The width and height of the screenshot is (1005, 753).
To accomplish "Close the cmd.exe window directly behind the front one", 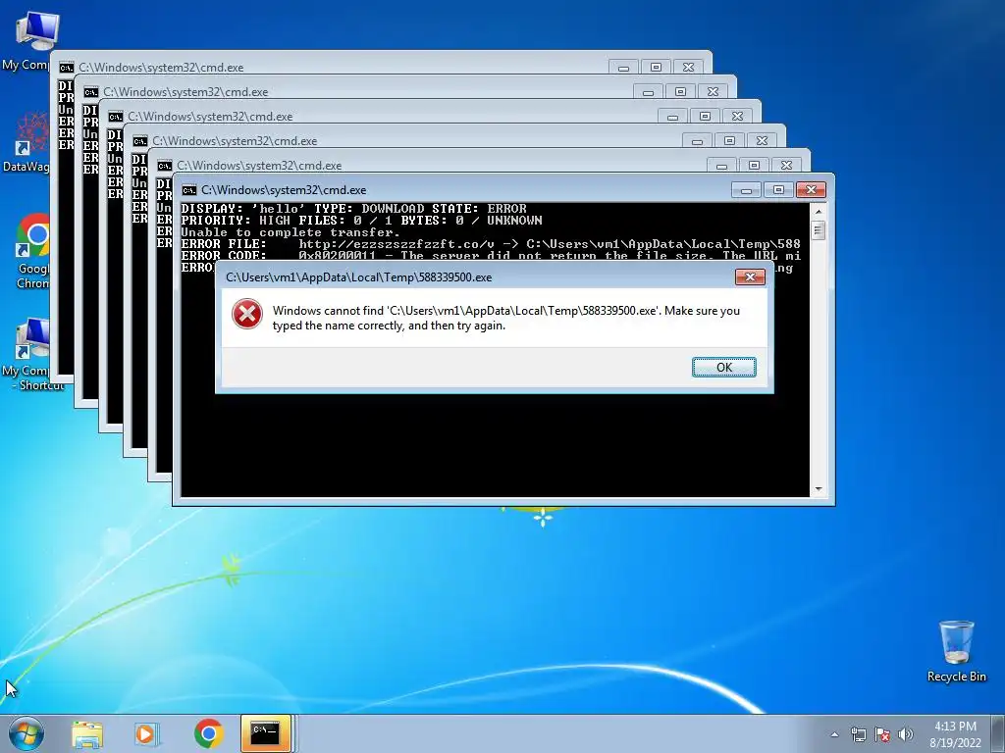I will [786, 165].
